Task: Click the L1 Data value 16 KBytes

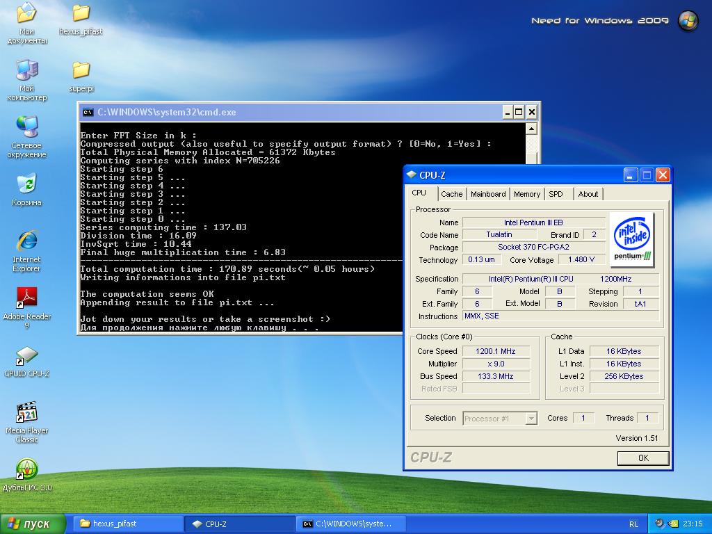Action: pos(624,351)
